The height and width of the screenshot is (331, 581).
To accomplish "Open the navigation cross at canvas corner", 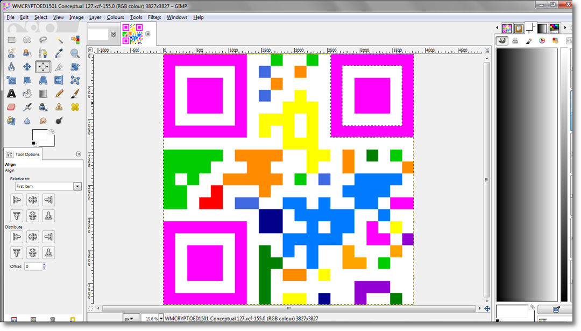I will 487,308.
